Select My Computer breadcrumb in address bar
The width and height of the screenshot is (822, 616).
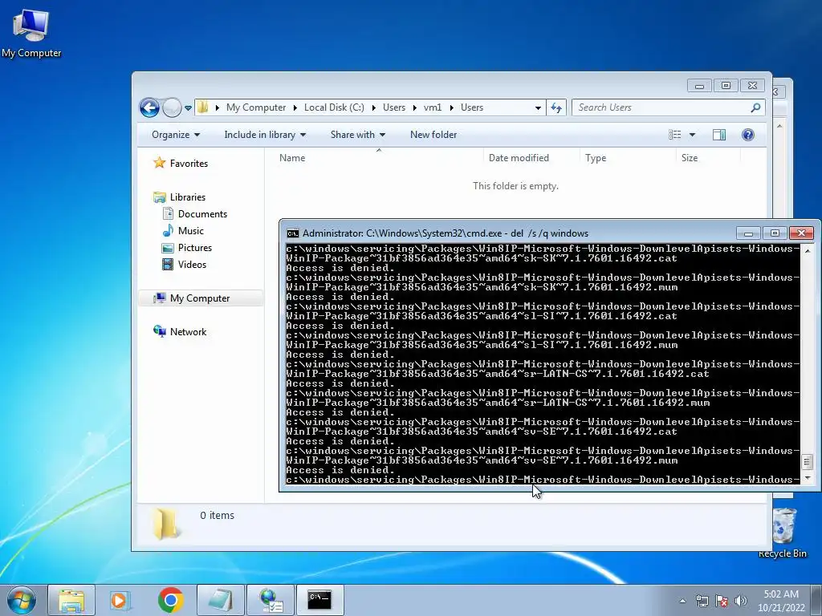pyautogui.click(x=256, y=107)
